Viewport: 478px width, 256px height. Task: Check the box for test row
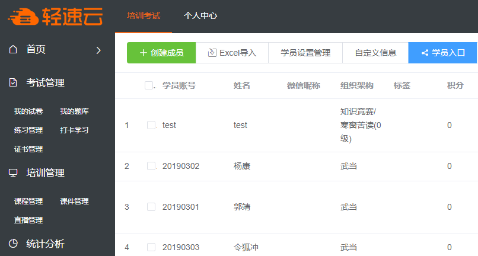click(x=151, y=125)
